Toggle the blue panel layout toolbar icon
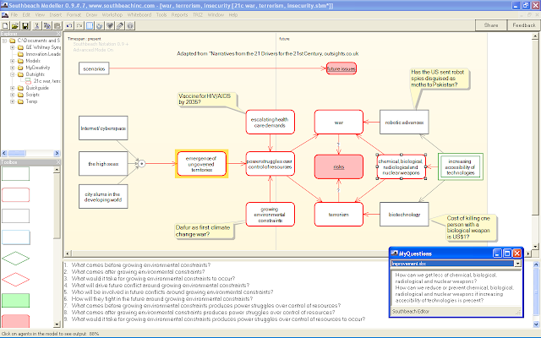This screenshot has width=541, height=338. pos(90,26)
